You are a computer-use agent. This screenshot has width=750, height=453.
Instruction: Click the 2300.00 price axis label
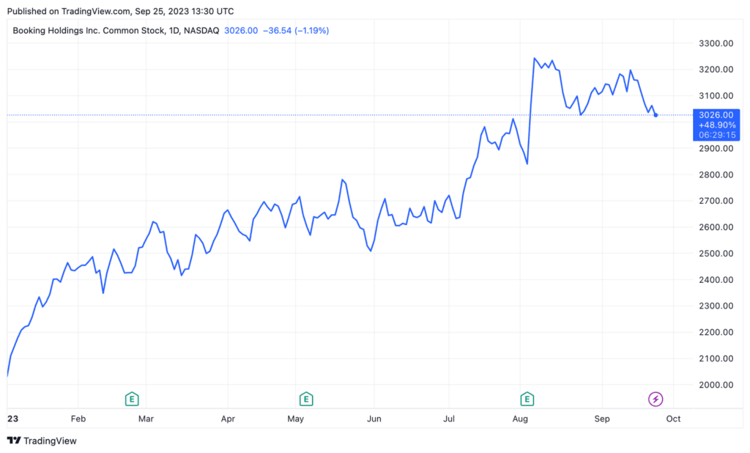716,306
